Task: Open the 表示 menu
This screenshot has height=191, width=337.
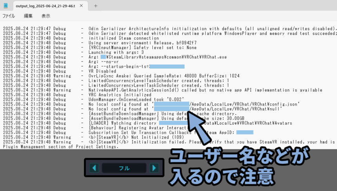Action: pyautogui.click(x=46, y=16)
